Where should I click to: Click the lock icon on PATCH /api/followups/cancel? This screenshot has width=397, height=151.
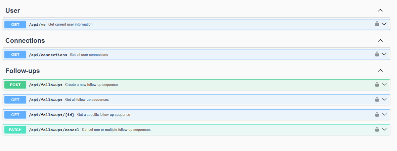(376, 130)
